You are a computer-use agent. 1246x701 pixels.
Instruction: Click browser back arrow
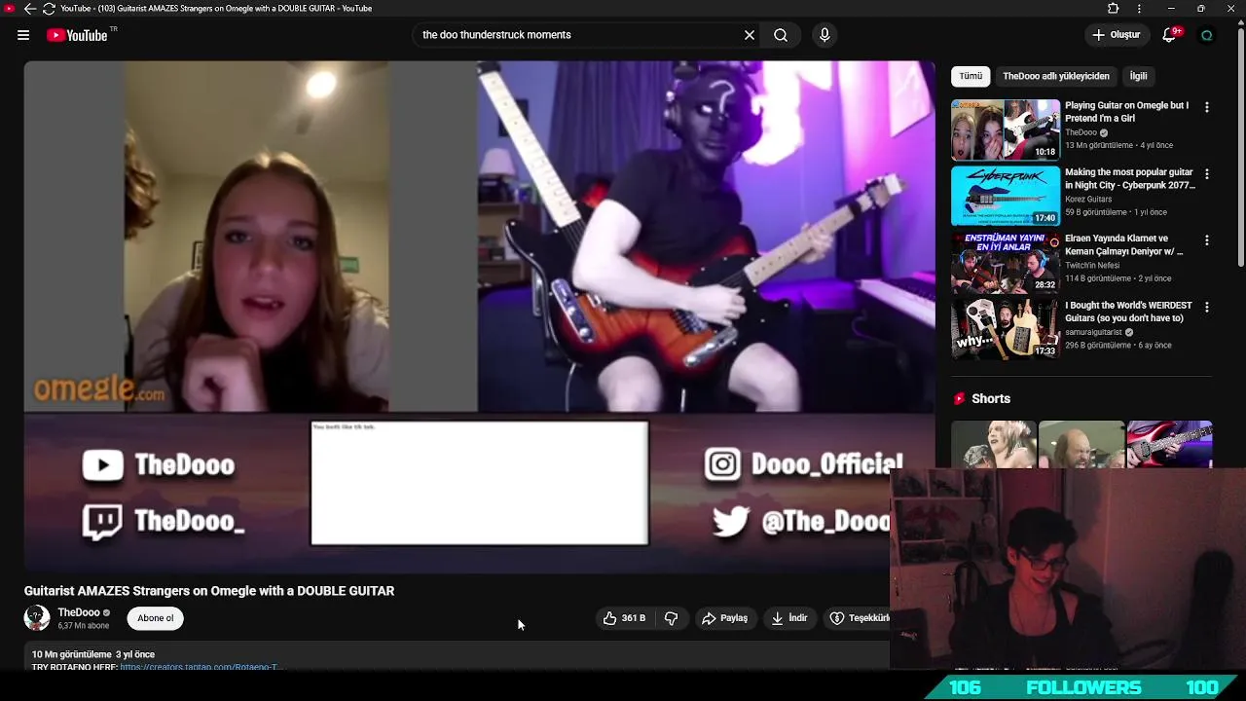(29, 9)
